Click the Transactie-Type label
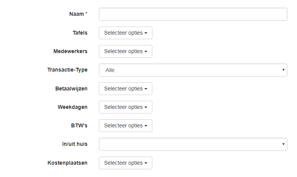Screen dimensions: 297x177 (x=67, y=70)
